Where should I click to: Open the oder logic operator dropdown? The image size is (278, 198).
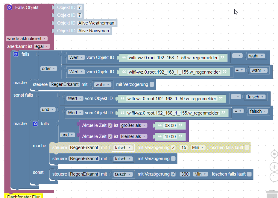[48, 68]
